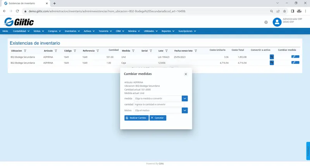The image size is (310, 166).
Task: Expand the Tesorería menu
Action: tap(105, 31)
